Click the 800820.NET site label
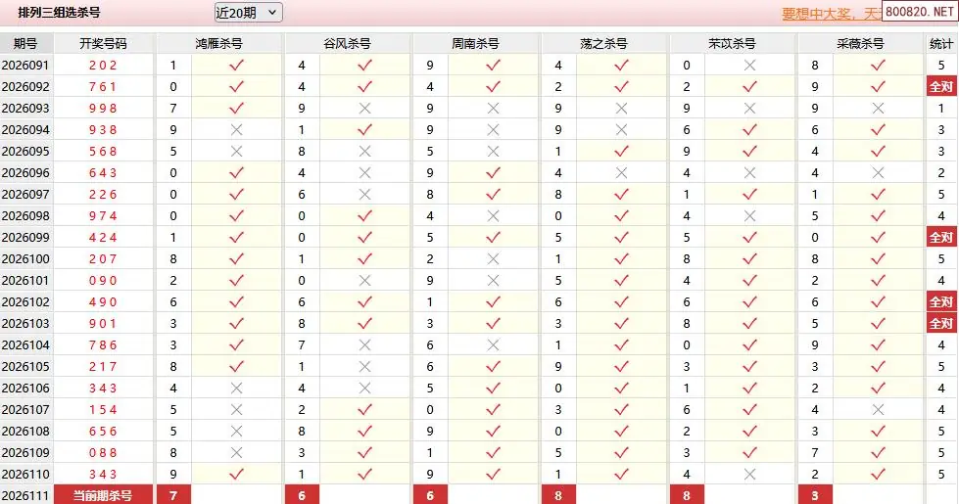959x504 pixels. 918,12
